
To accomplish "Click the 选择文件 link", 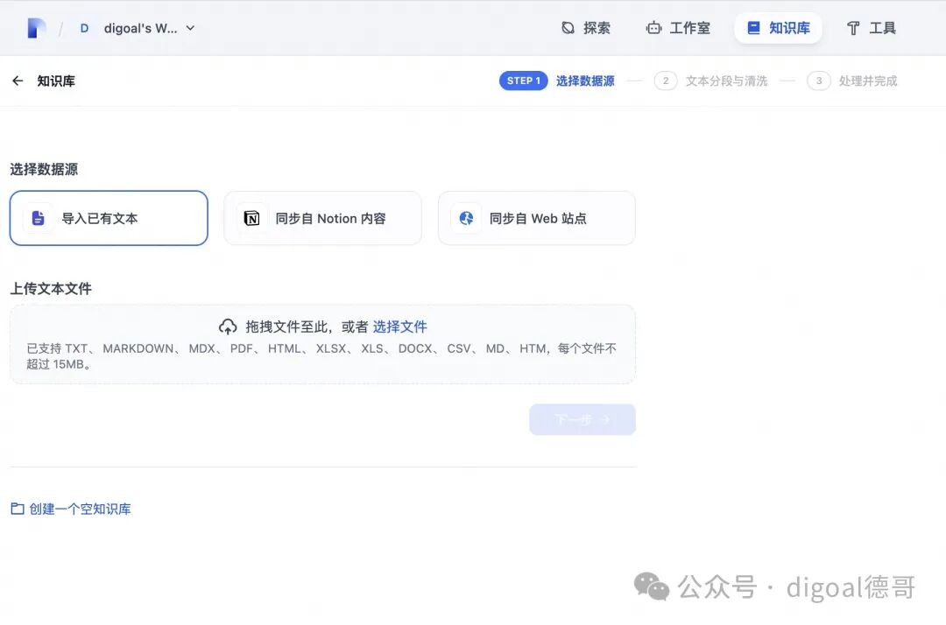I will (x=399, y=327).
